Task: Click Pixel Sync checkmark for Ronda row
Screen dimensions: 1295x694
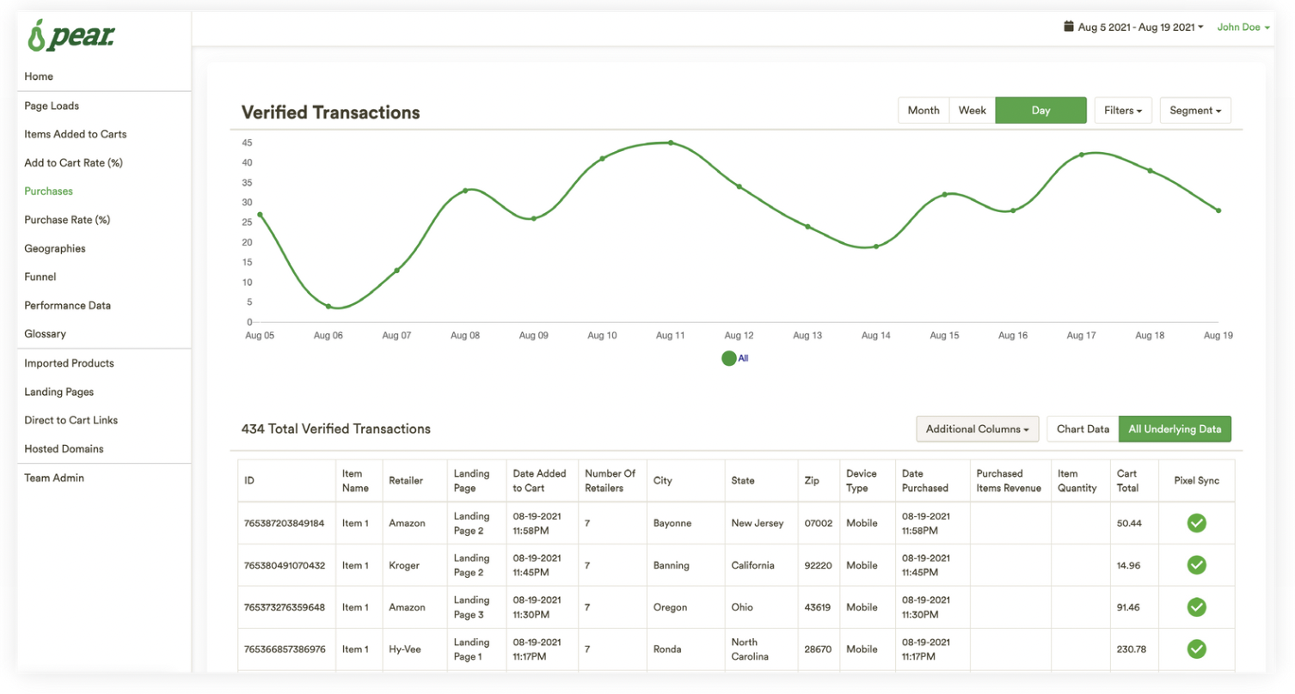Action: point(1196,649)
